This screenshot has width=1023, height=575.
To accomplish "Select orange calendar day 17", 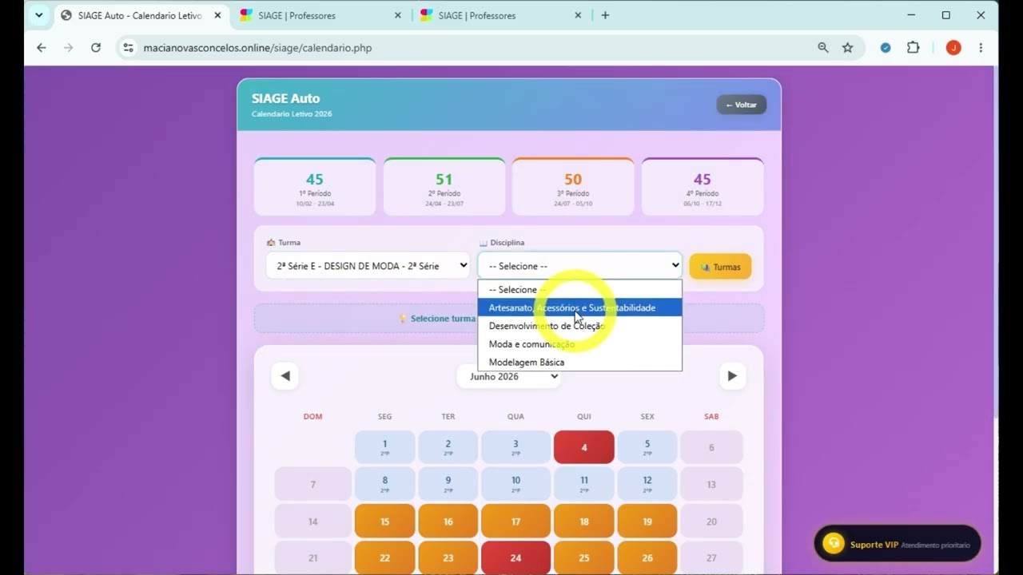I will [x=515, y=521].
